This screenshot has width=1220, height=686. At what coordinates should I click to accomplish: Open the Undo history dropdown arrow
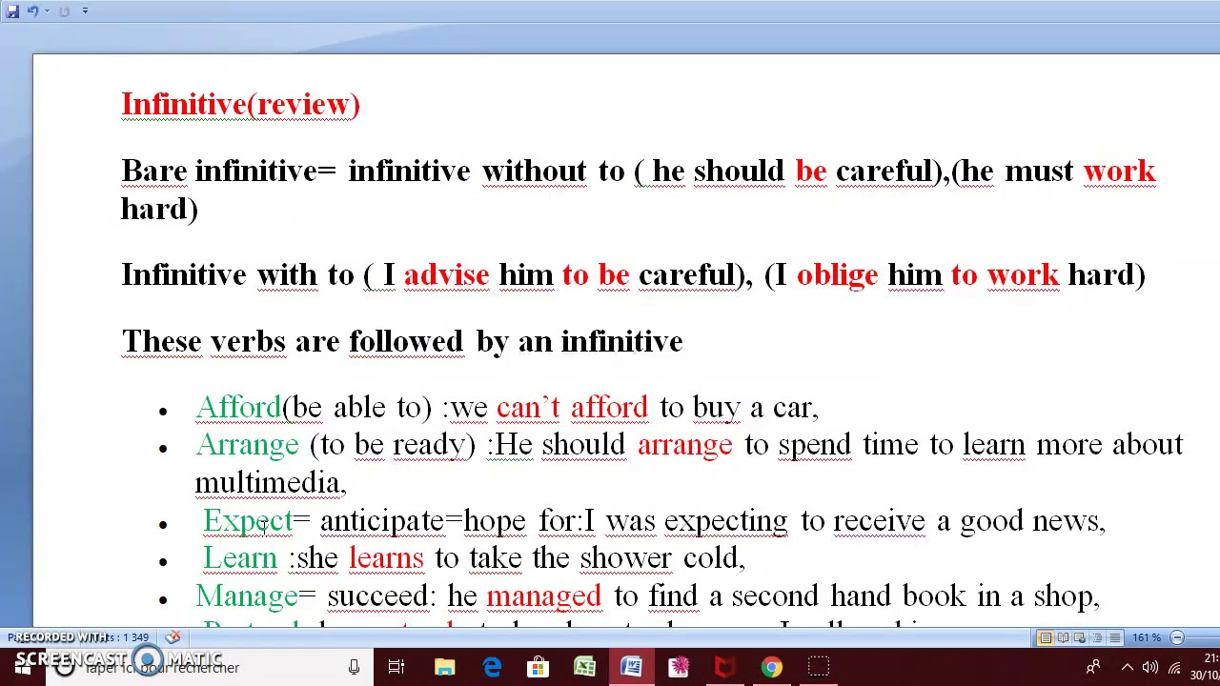[45, 10]
